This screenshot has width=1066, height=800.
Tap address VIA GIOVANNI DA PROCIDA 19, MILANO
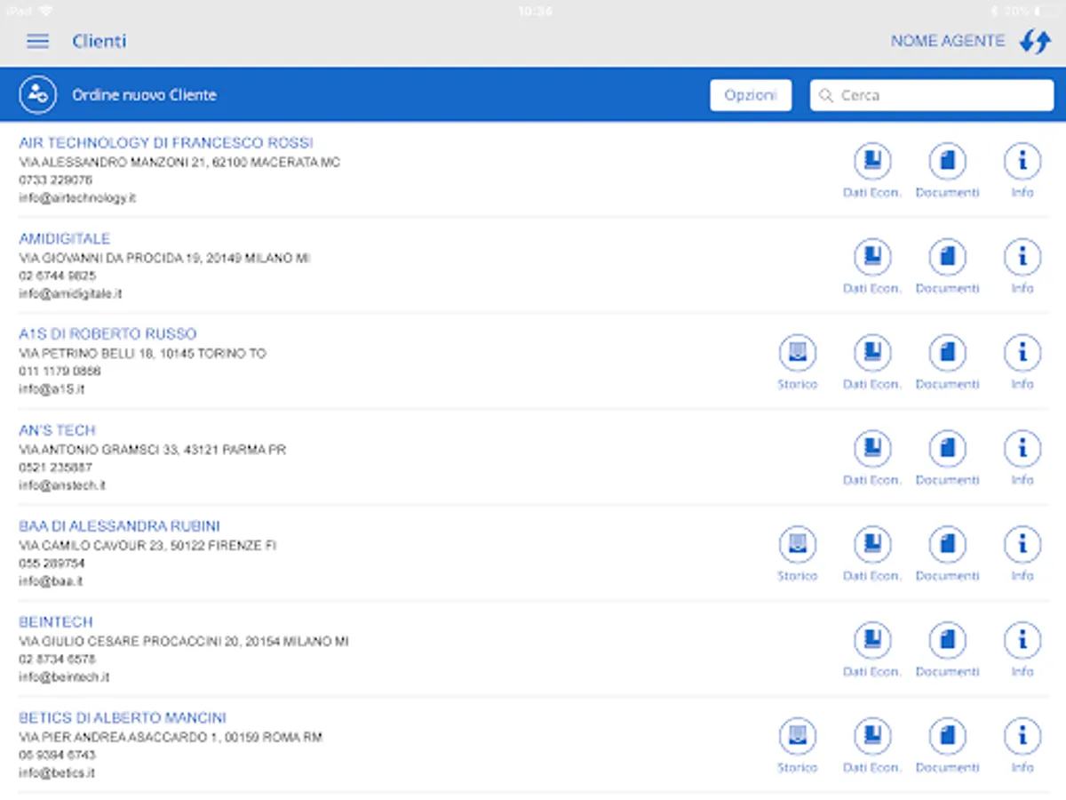pos(164,258)
